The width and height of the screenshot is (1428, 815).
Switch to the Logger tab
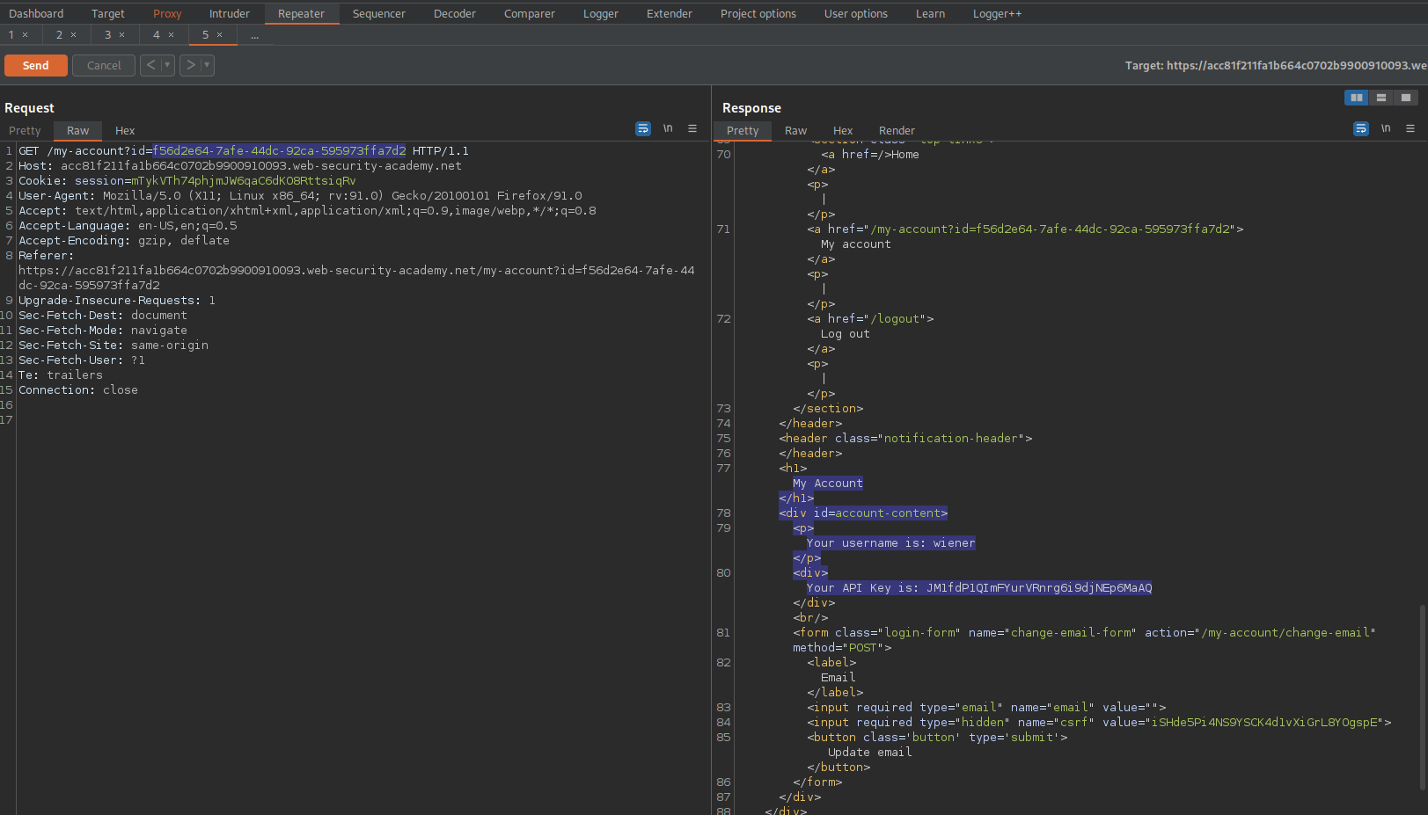coord(601,13)
